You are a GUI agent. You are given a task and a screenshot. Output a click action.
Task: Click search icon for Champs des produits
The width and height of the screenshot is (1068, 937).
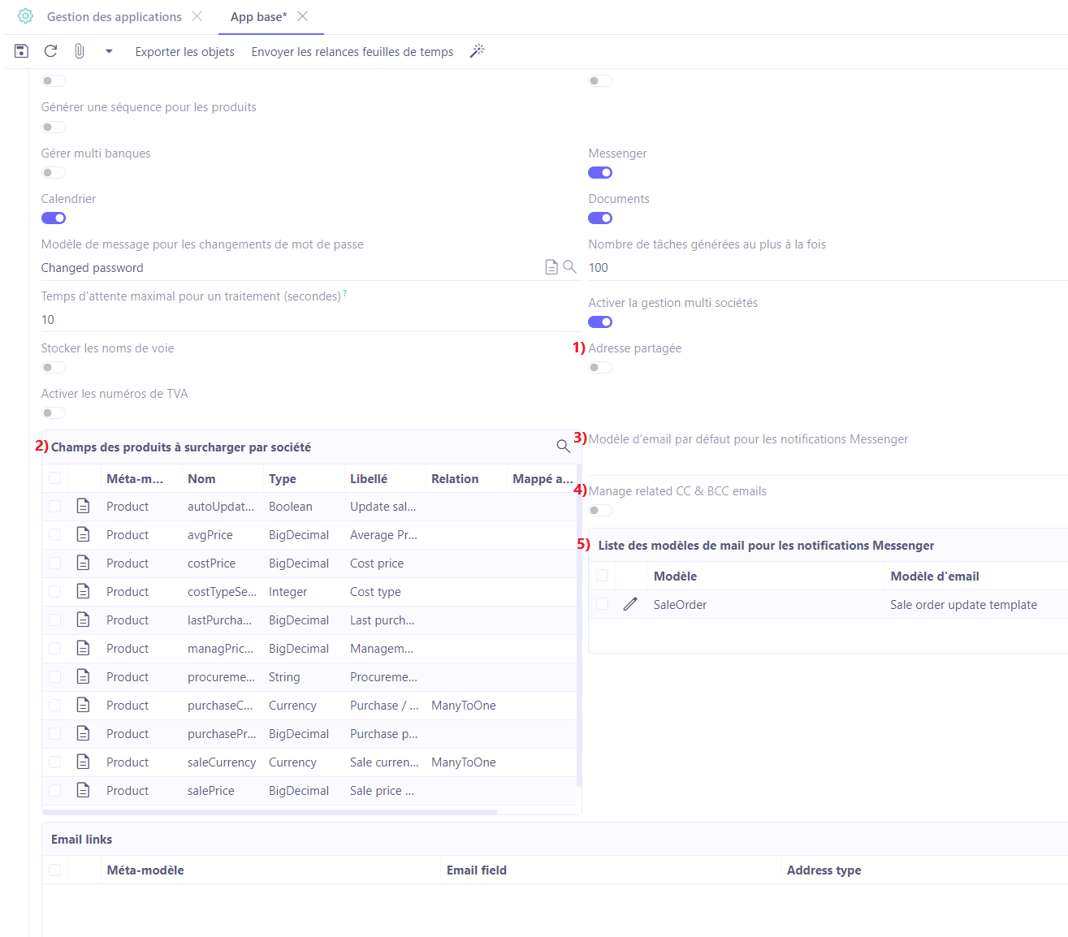[x=563, y=446]
